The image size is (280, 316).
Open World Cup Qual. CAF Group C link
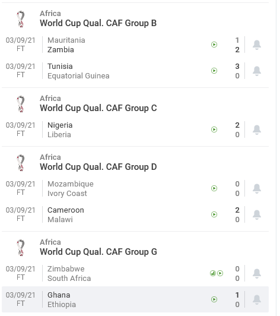pos(98,108)
